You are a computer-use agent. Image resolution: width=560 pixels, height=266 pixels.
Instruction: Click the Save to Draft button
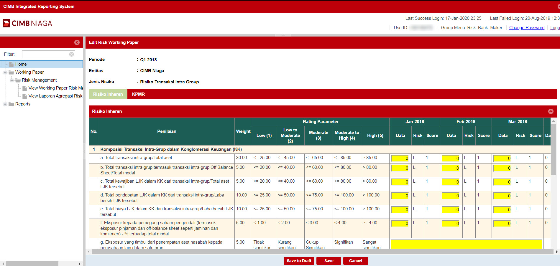tap(299, 261)
